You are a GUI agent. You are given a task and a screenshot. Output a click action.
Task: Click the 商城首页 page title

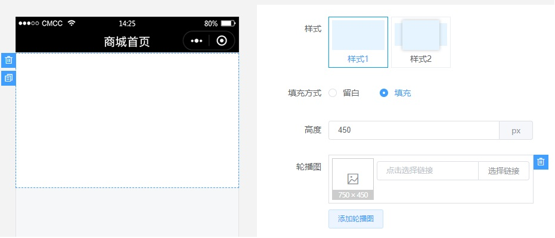tap(127, 42)
